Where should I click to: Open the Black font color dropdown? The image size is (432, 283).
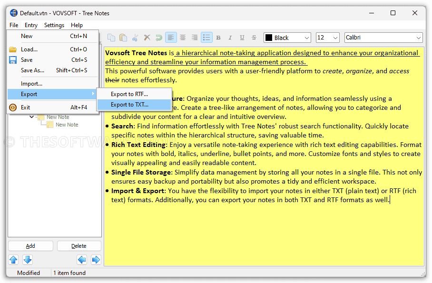click(x=287, y=38)
